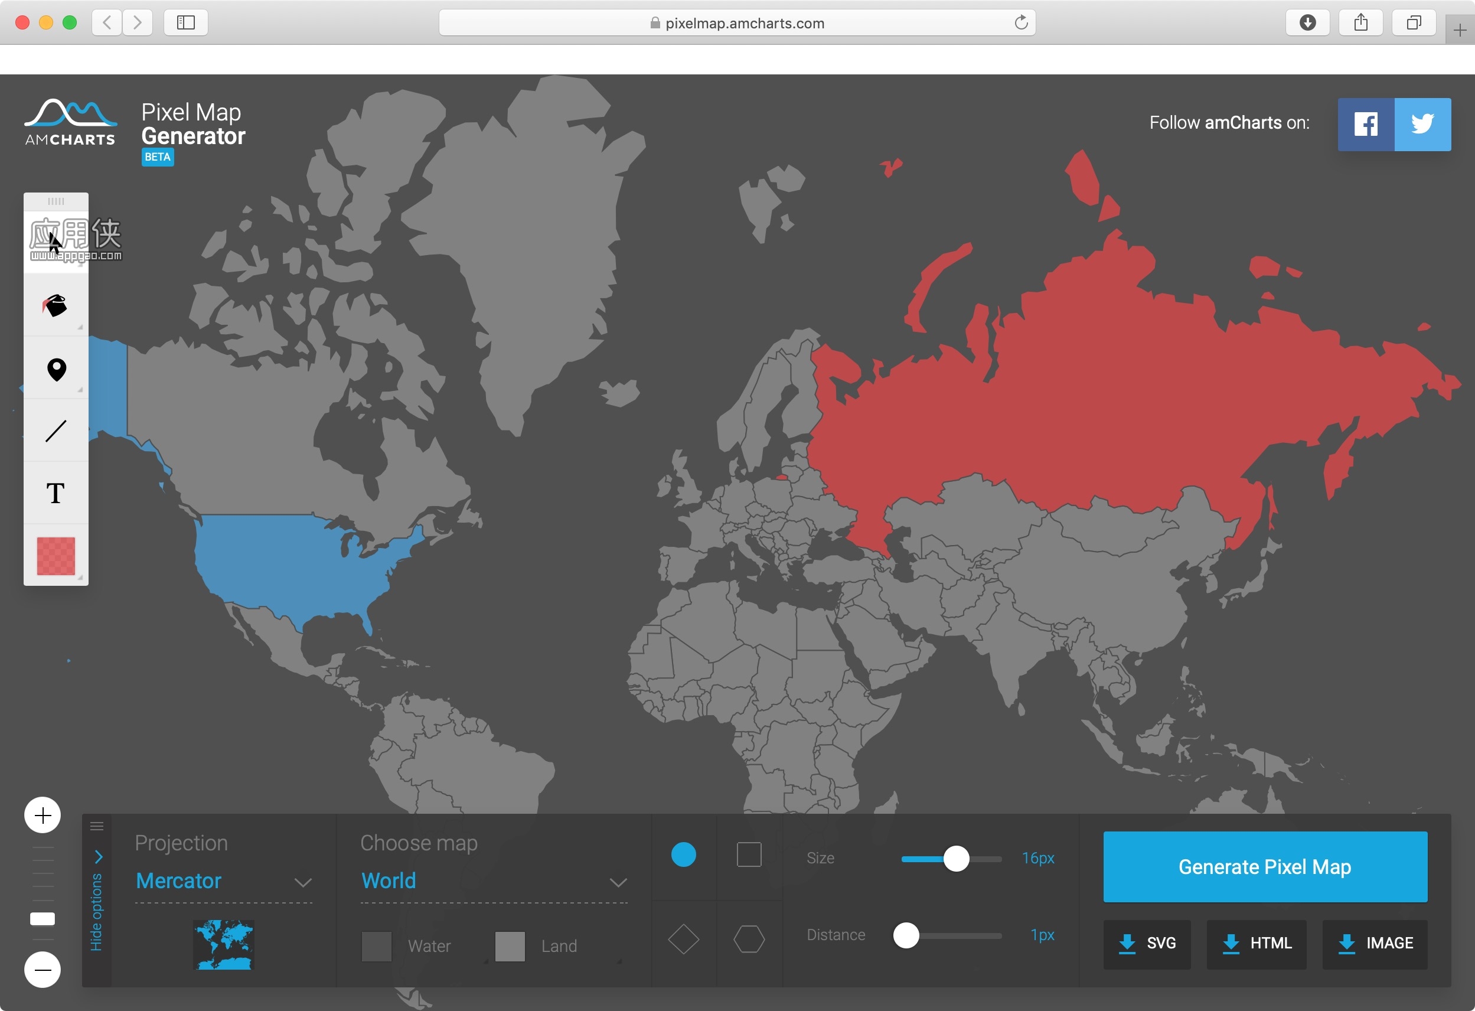Open Safari share menu

pyautogui.click(x=1360, y=23)
